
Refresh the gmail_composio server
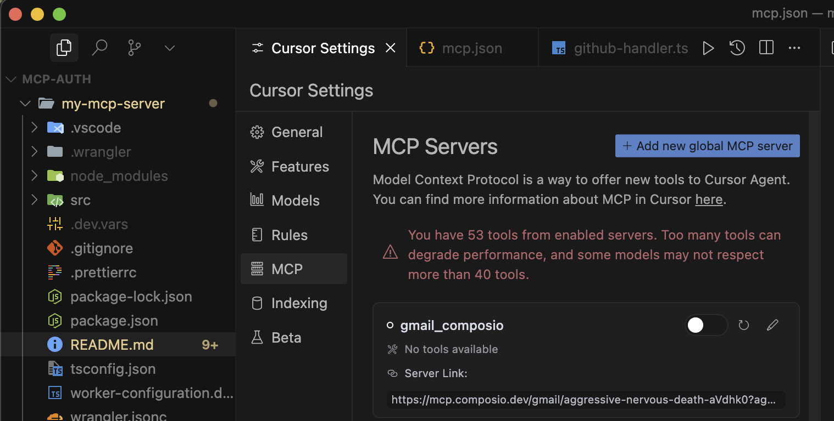[x=744, y=326]
